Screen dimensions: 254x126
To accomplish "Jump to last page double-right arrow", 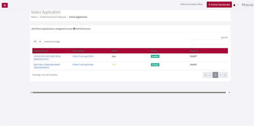I will tap(225, 75).
